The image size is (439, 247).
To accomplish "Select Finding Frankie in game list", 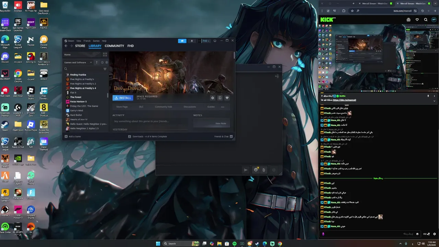I will click(78, 75).
